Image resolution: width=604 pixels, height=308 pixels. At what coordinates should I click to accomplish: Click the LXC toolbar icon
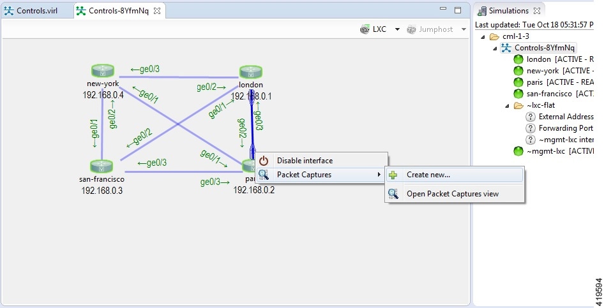[x=365, y=29]
